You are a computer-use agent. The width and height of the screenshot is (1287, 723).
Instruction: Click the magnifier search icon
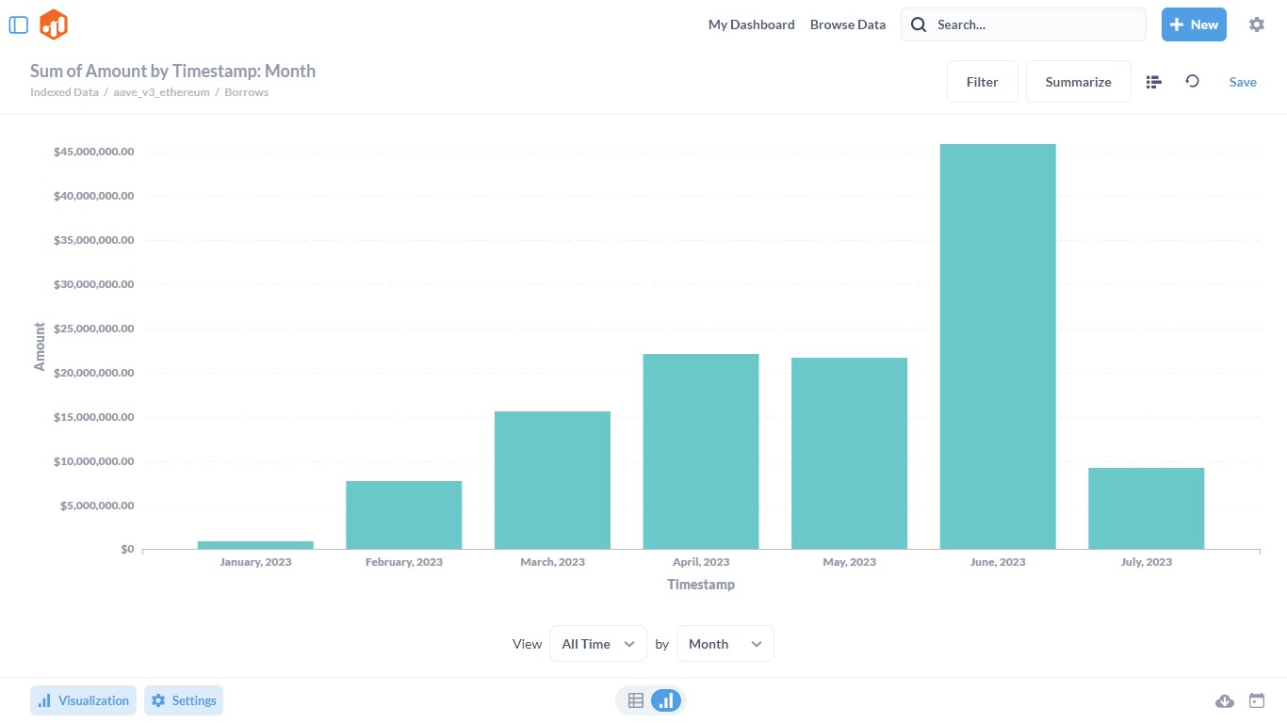coord(919,25)
